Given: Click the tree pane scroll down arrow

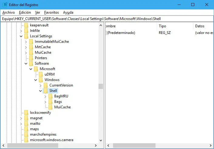Looking at the screenshot, I should 101,141.
